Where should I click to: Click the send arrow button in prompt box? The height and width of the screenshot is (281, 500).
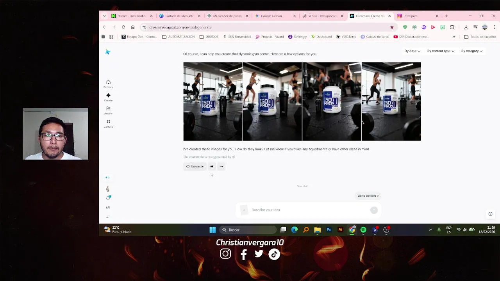(374, 210)
